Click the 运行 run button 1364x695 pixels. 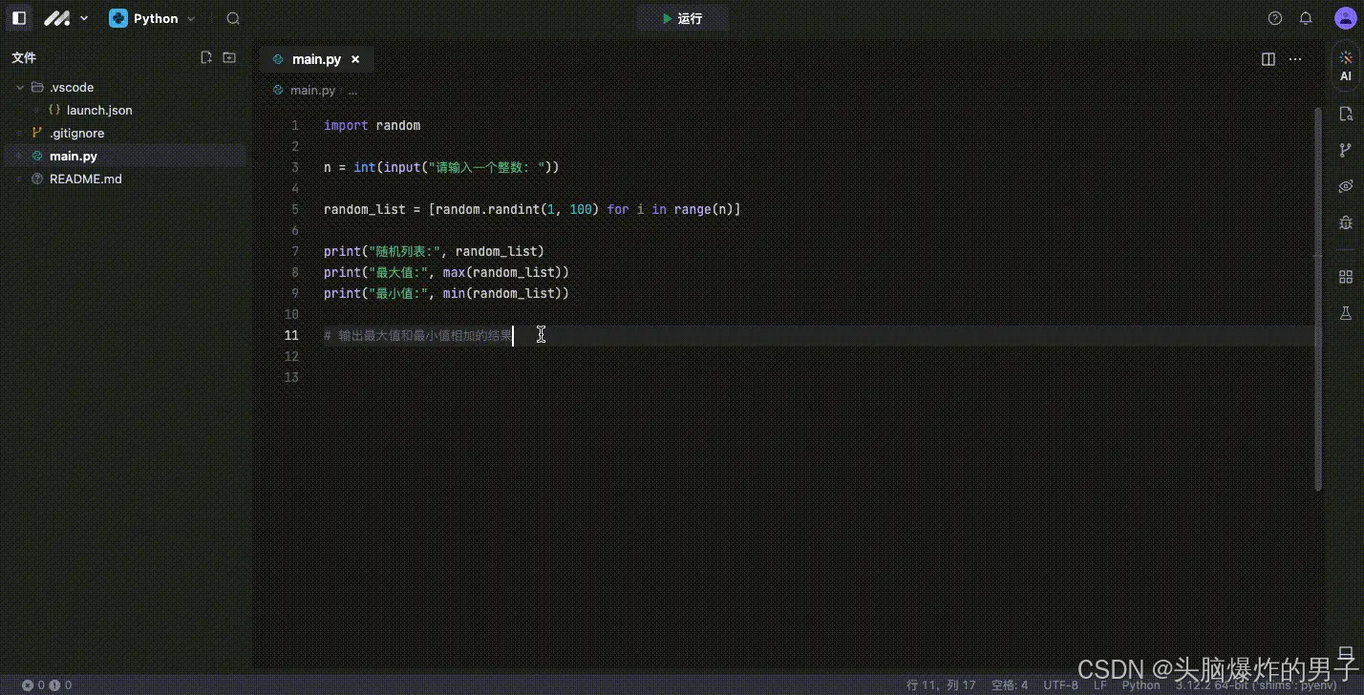682,18
